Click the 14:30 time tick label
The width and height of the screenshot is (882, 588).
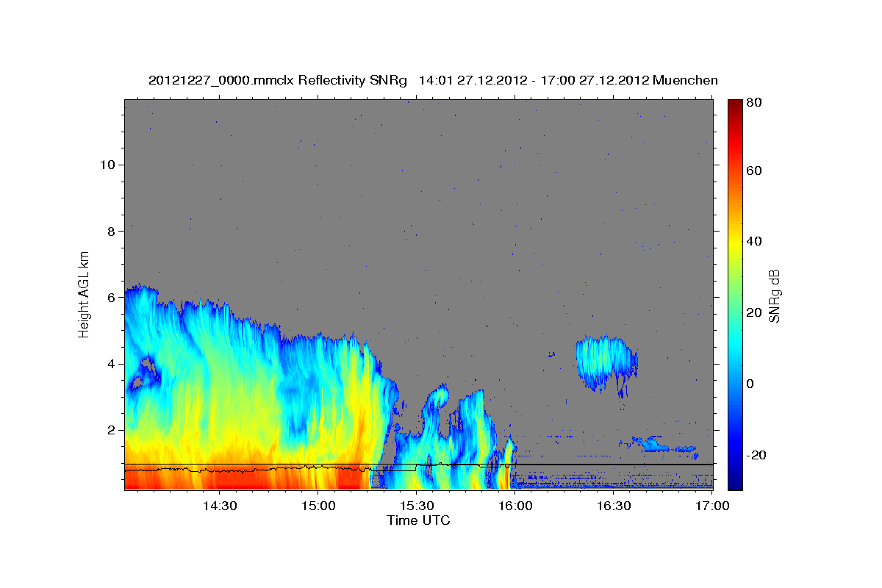(x=219, y=506)
